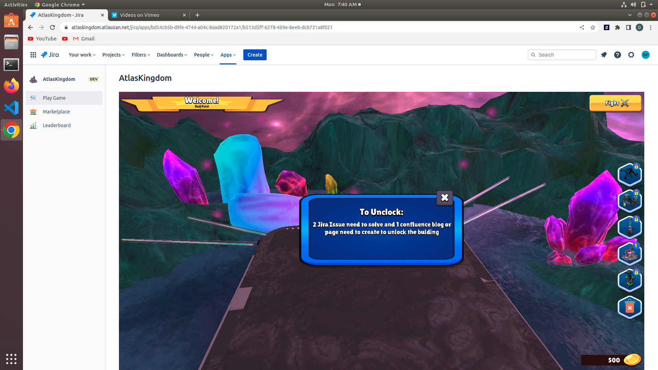The height and width of the screenshot is (370, 658).
Task: Select the unlocked building with badge 1
Action: [630, 254]
